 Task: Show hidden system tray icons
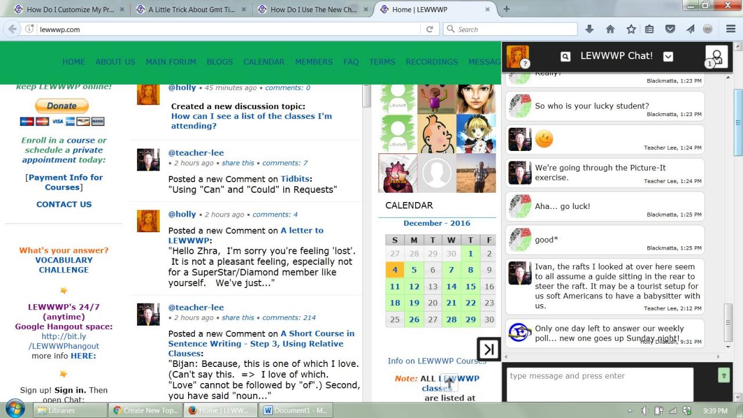(630, 410)
